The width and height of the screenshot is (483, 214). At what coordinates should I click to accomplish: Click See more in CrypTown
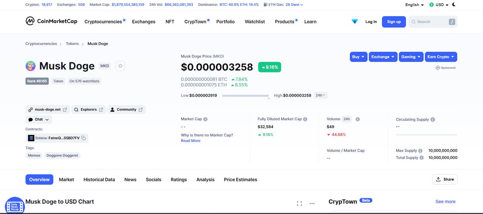click(x=446, y=202)
